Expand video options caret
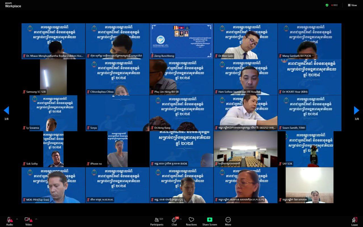 (36, 219)
